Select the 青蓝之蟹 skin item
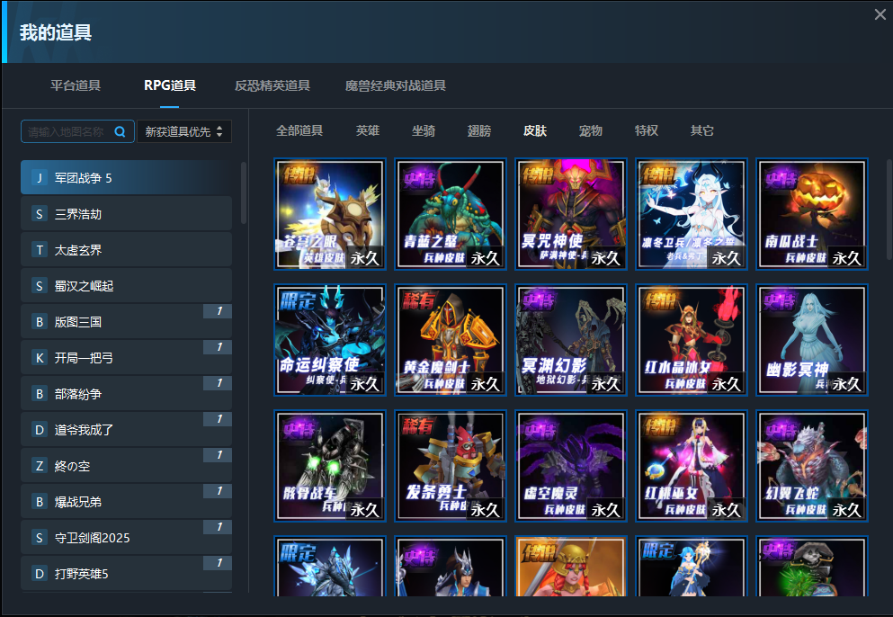Image resolution: width=893 pixels, height=617 pixels. (451, 214)
